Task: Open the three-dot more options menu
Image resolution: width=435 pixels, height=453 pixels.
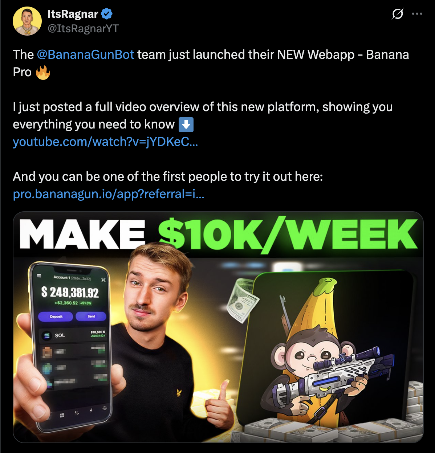Action: (x=417, y=14)
